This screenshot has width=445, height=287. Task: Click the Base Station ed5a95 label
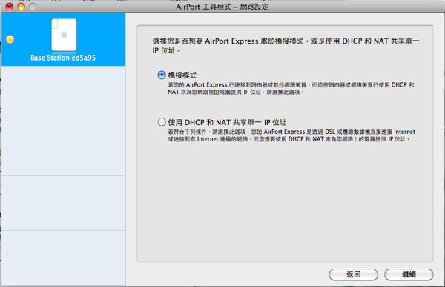point(63,58)
